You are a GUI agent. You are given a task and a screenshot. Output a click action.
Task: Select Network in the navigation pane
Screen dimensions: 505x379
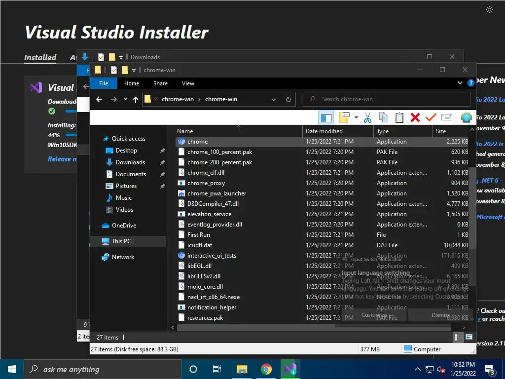tap(123, 257)
